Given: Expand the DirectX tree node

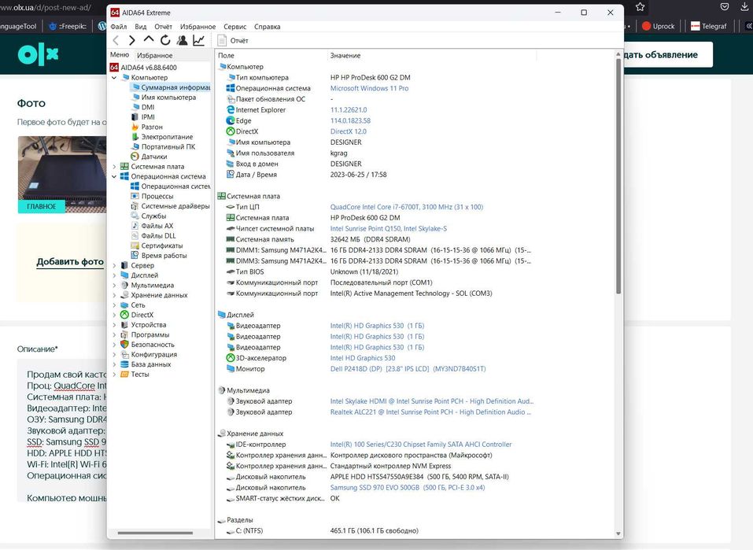Looking at the screenshot, I should 114,315.
